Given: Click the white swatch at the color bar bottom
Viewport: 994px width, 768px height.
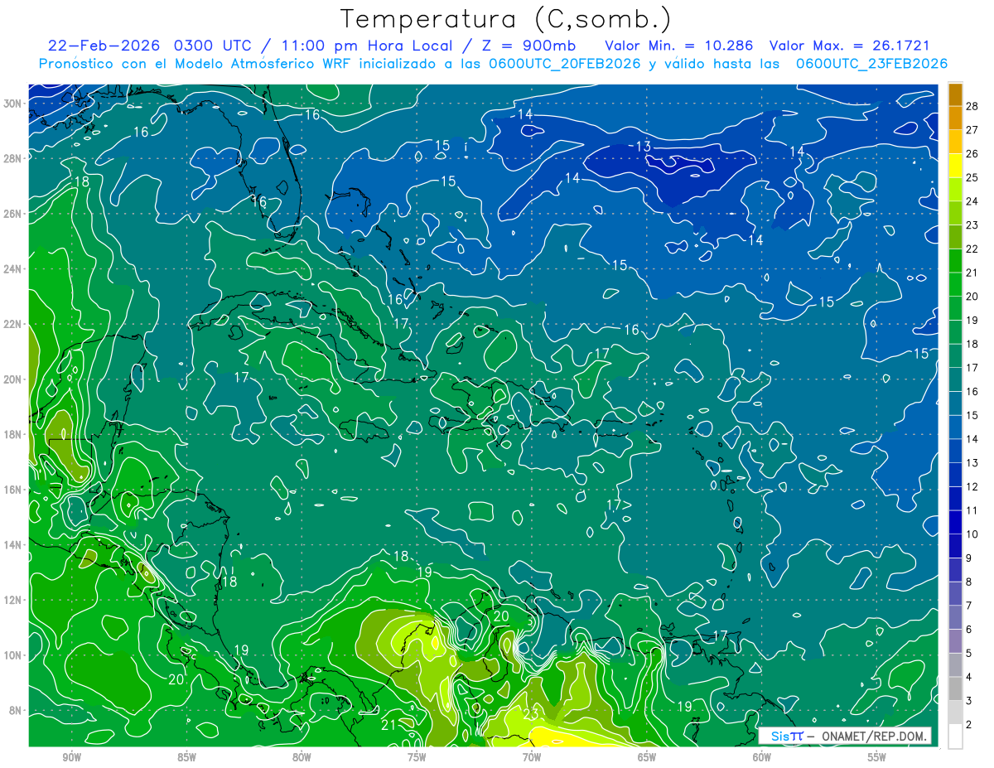Looking at the screenshot, I should 955,736.
